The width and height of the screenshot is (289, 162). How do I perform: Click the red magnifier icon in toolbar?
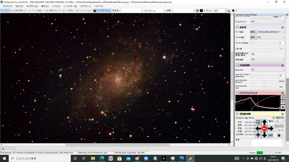(233, 11)
